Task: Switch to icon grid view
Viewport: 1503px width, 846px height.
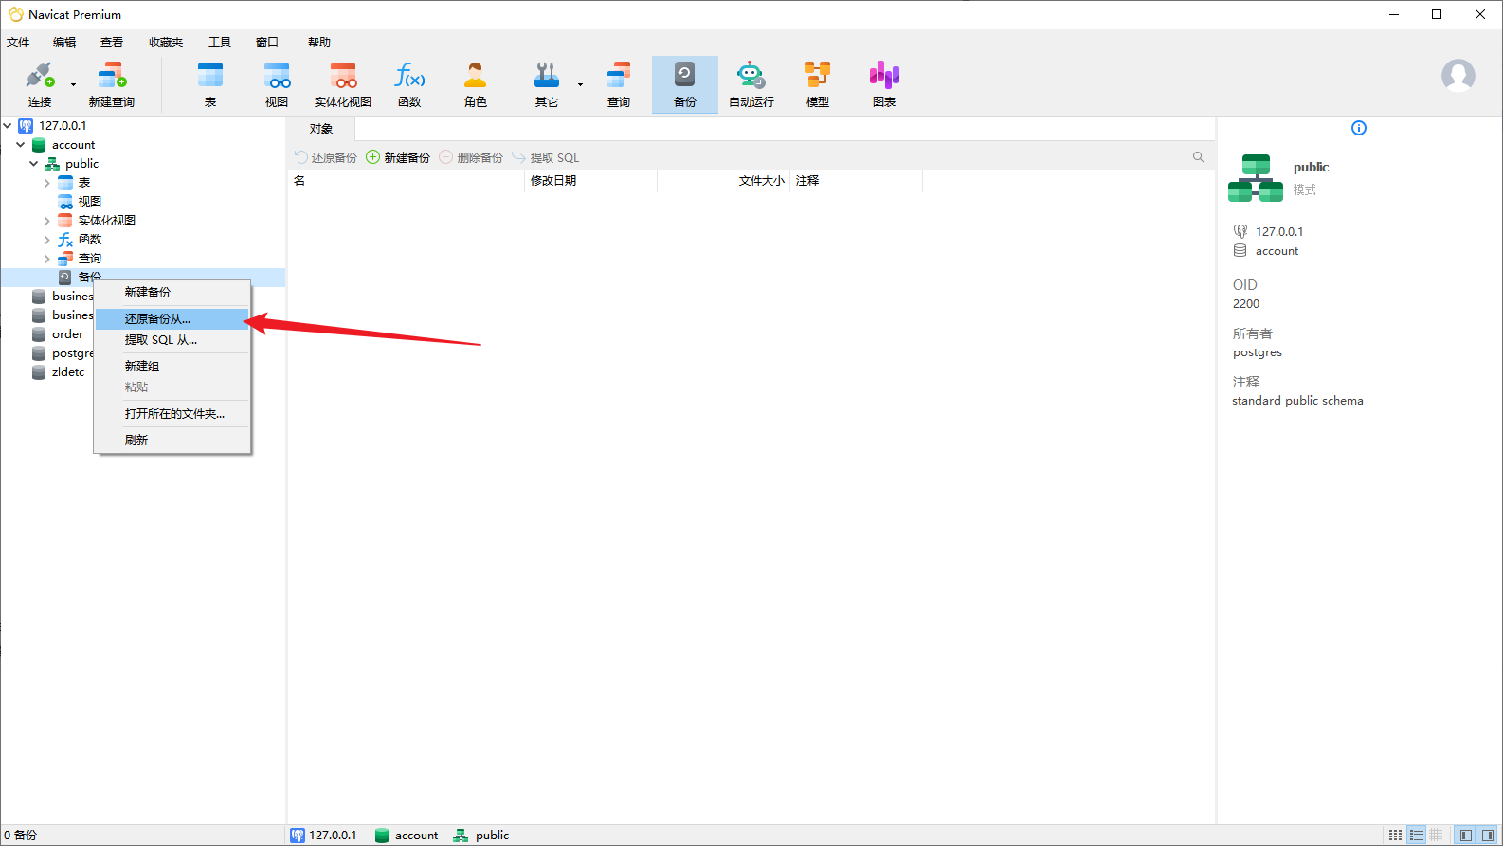Action: pos(1395,835)
